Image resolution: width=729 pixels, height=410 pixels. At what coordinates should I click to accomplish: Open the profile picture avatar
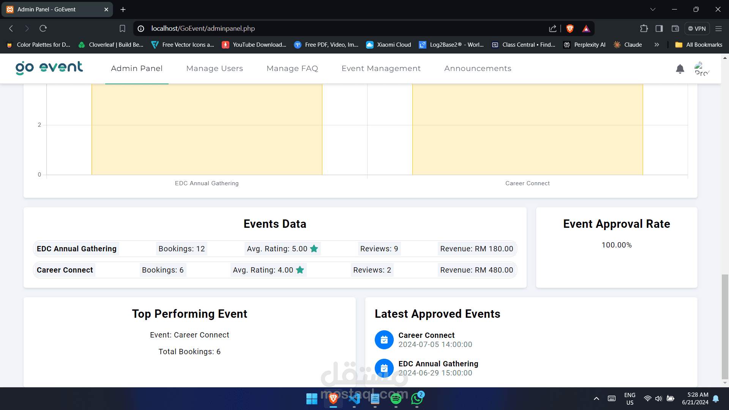[x=701, y=69]
